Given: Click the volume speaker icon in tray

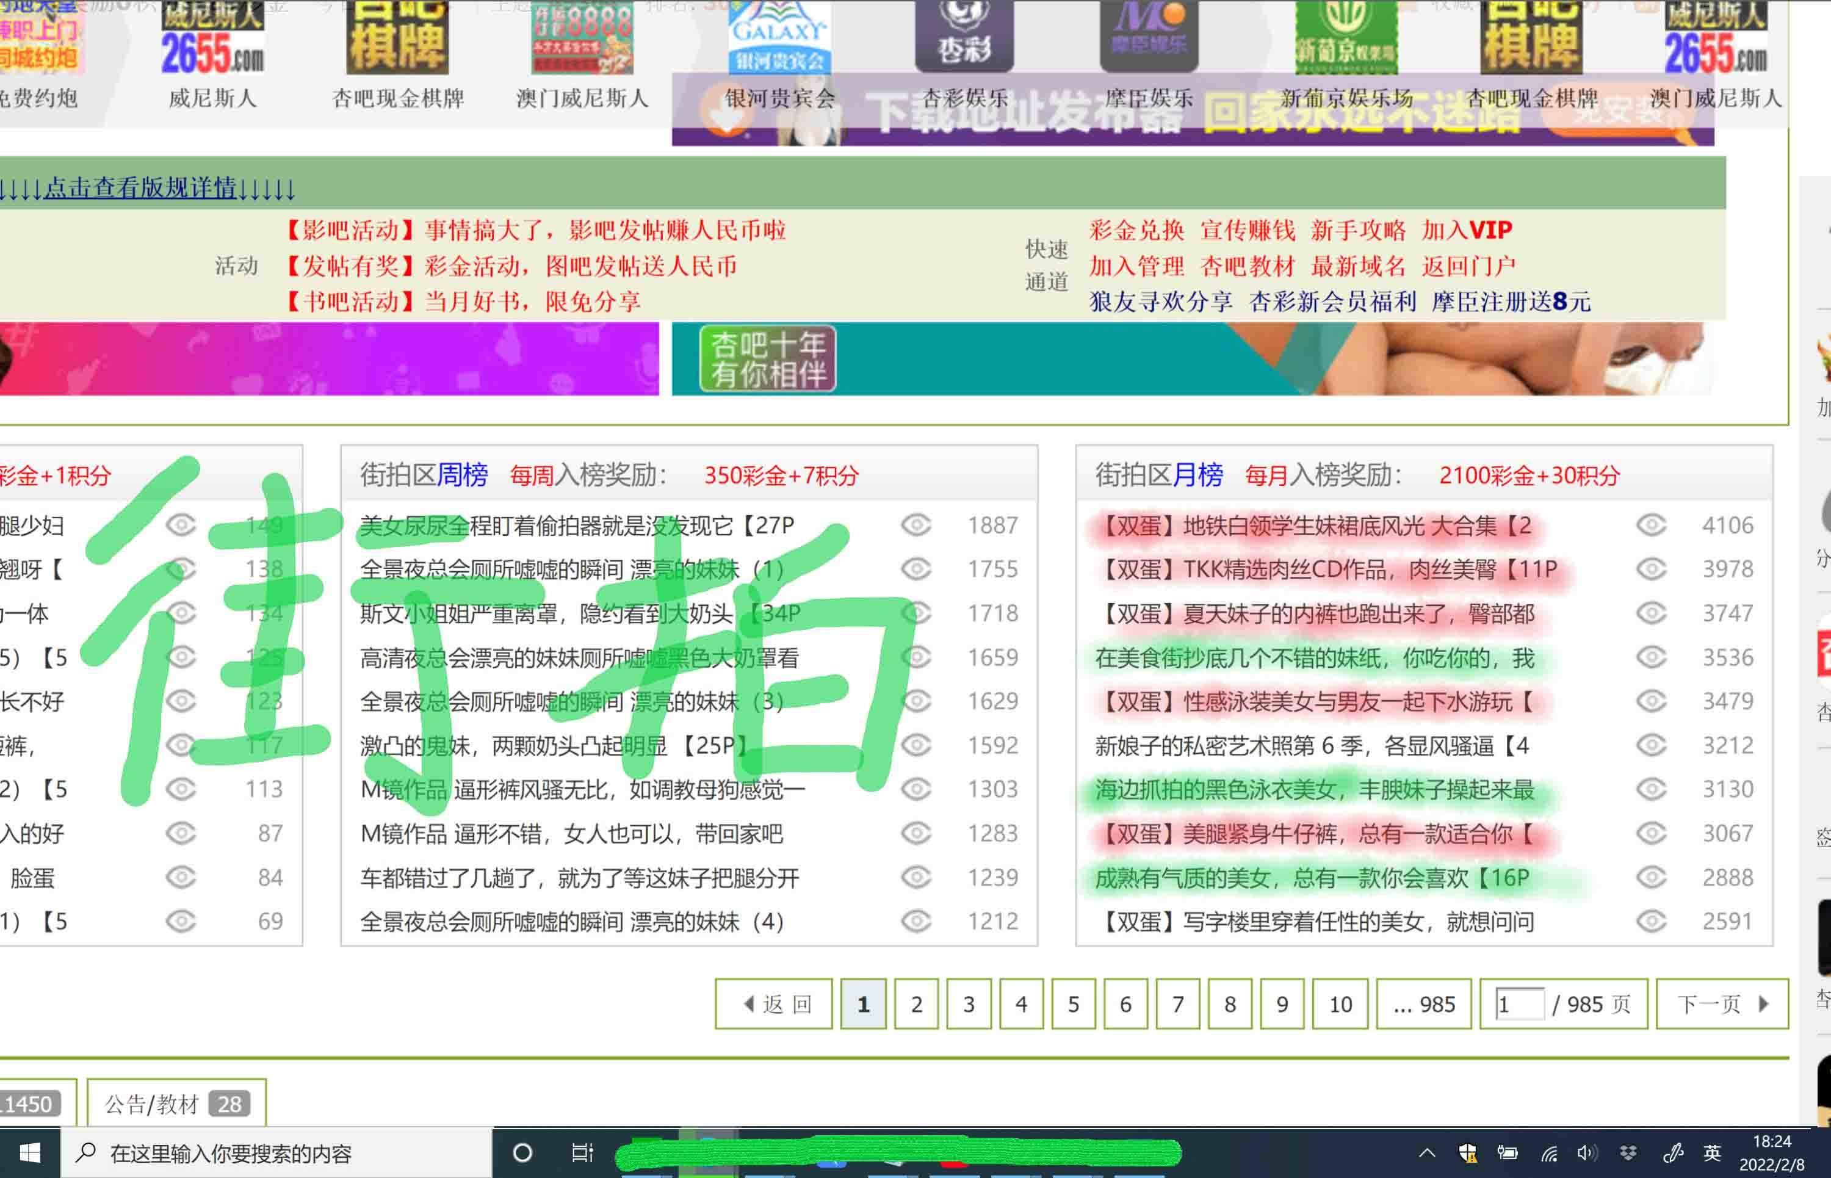Looking at the screenshot, I should tap(1587, 1153).
